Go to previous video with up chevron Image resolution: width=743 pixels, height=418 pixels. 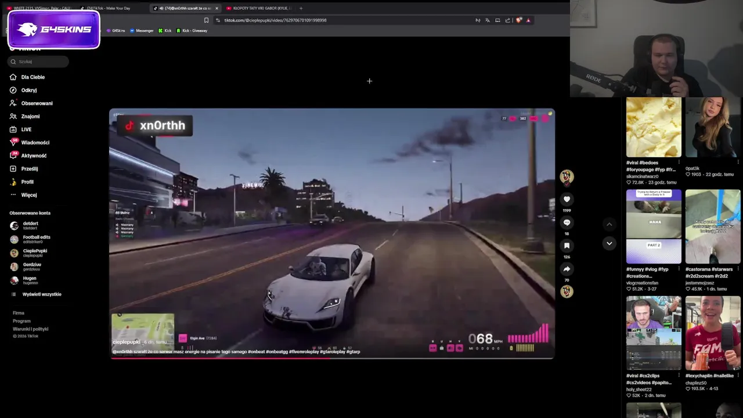point(609,224)
